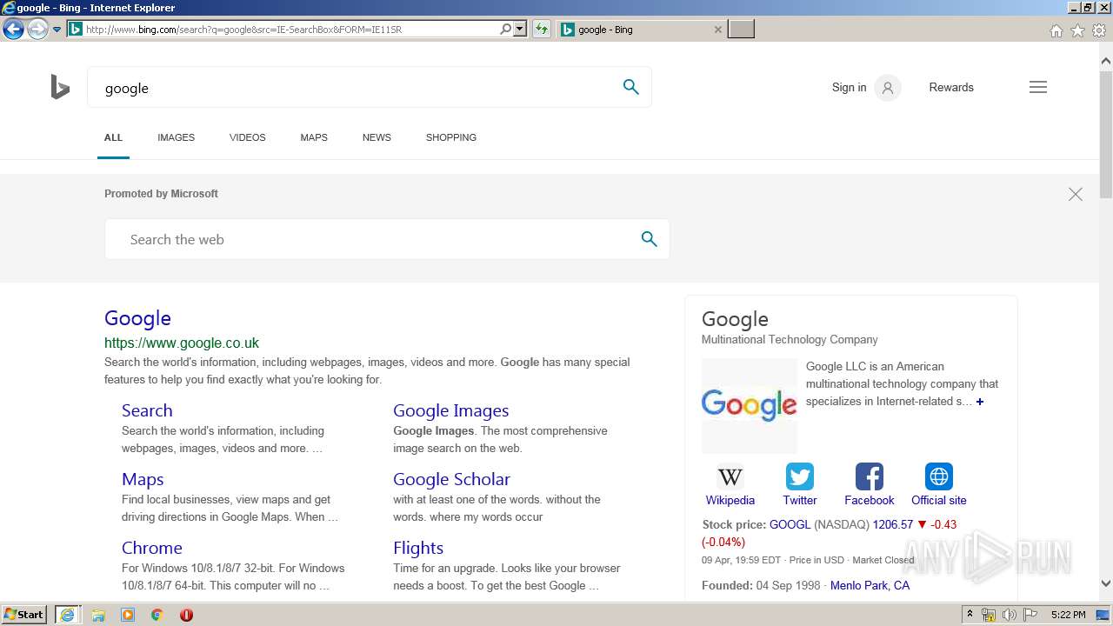This screenshot has width=1113, height=626.
Task: Switch to the VIDEOS tab
Action: (247, 137)
